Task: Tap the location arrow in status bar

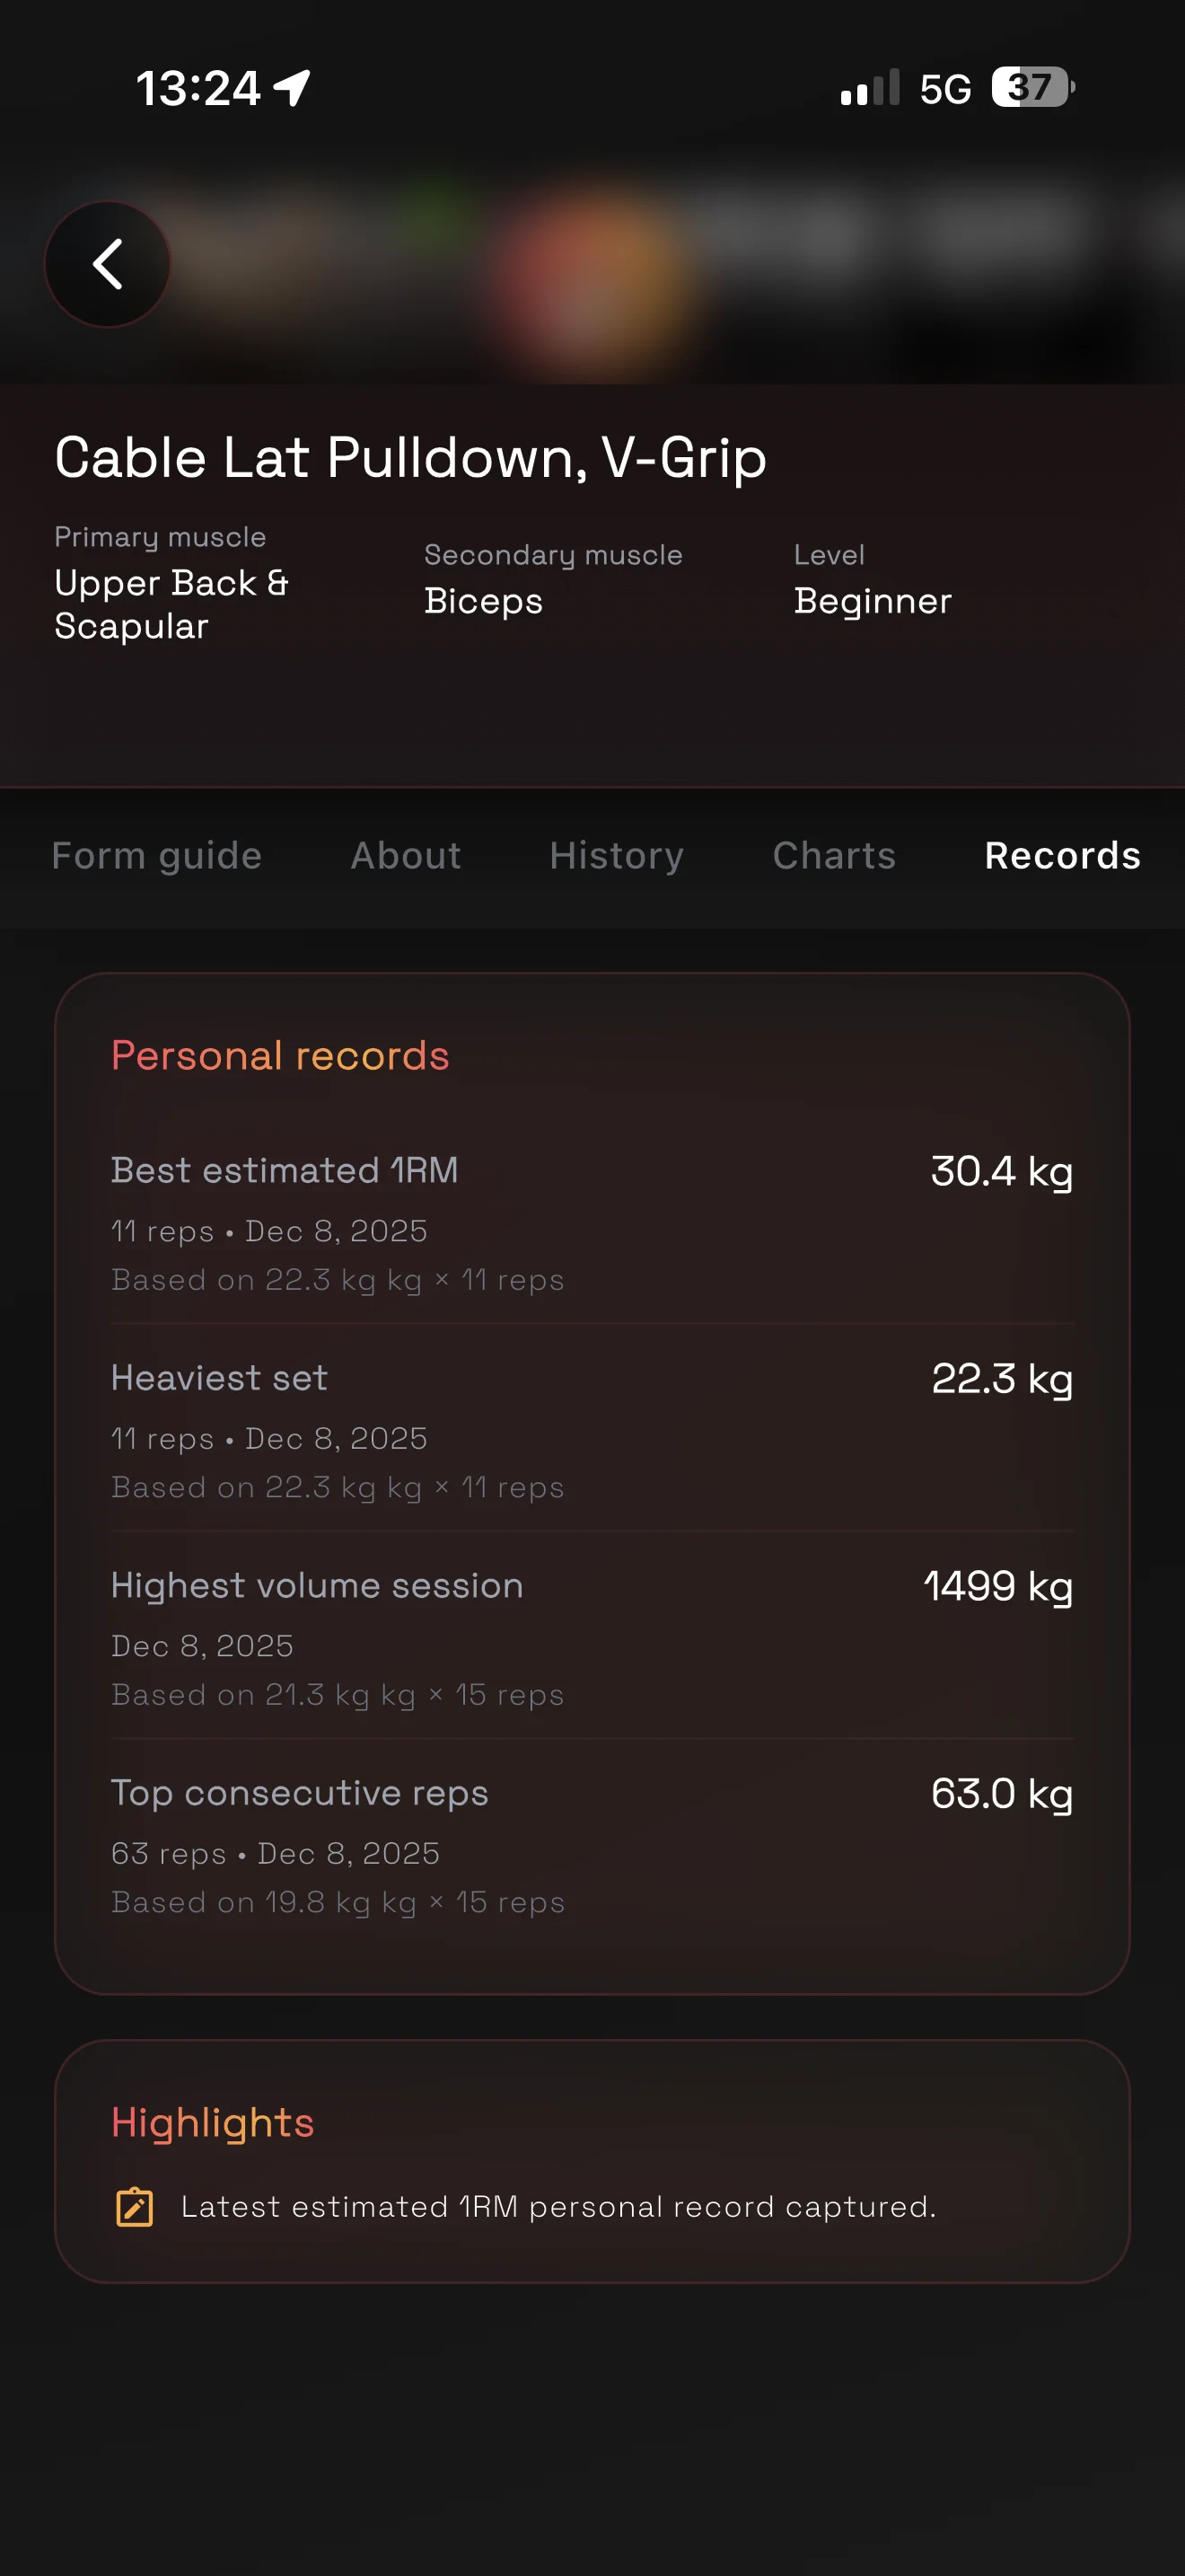Action: (292, 88)
